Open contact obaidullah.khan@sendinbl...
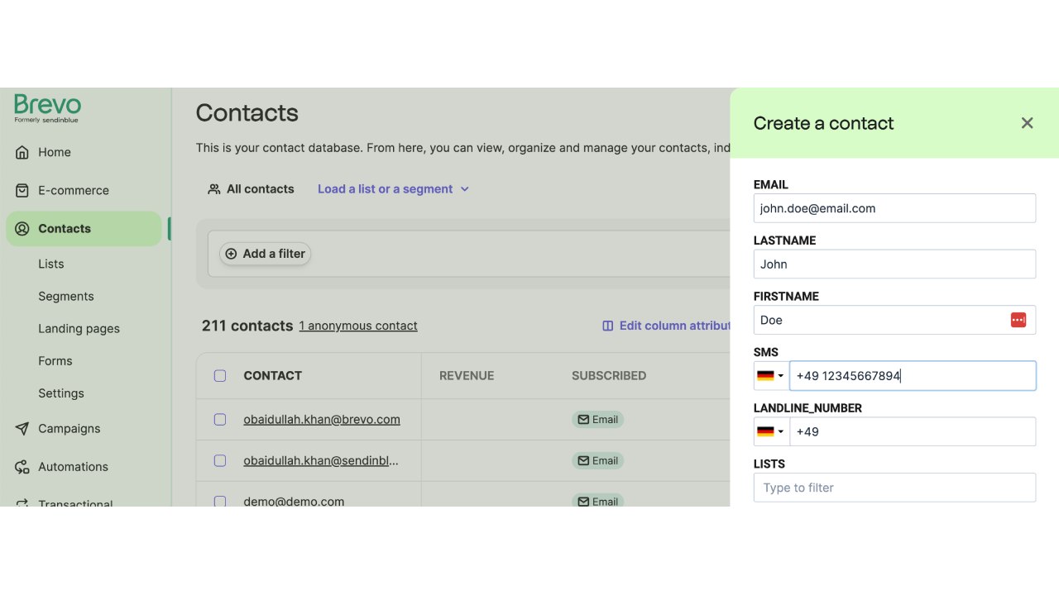 (x=321, y=461)
